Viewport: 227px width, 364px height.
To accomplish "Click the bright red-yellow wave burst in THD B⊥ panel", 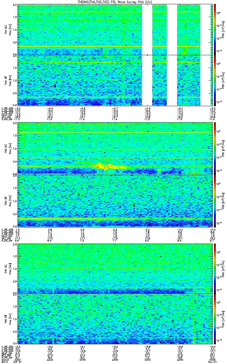I will [x=111, y=166].
